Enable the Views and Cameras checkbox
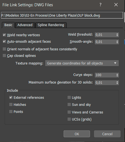This screenshot has height=142, width=125. tap(69, 112)
